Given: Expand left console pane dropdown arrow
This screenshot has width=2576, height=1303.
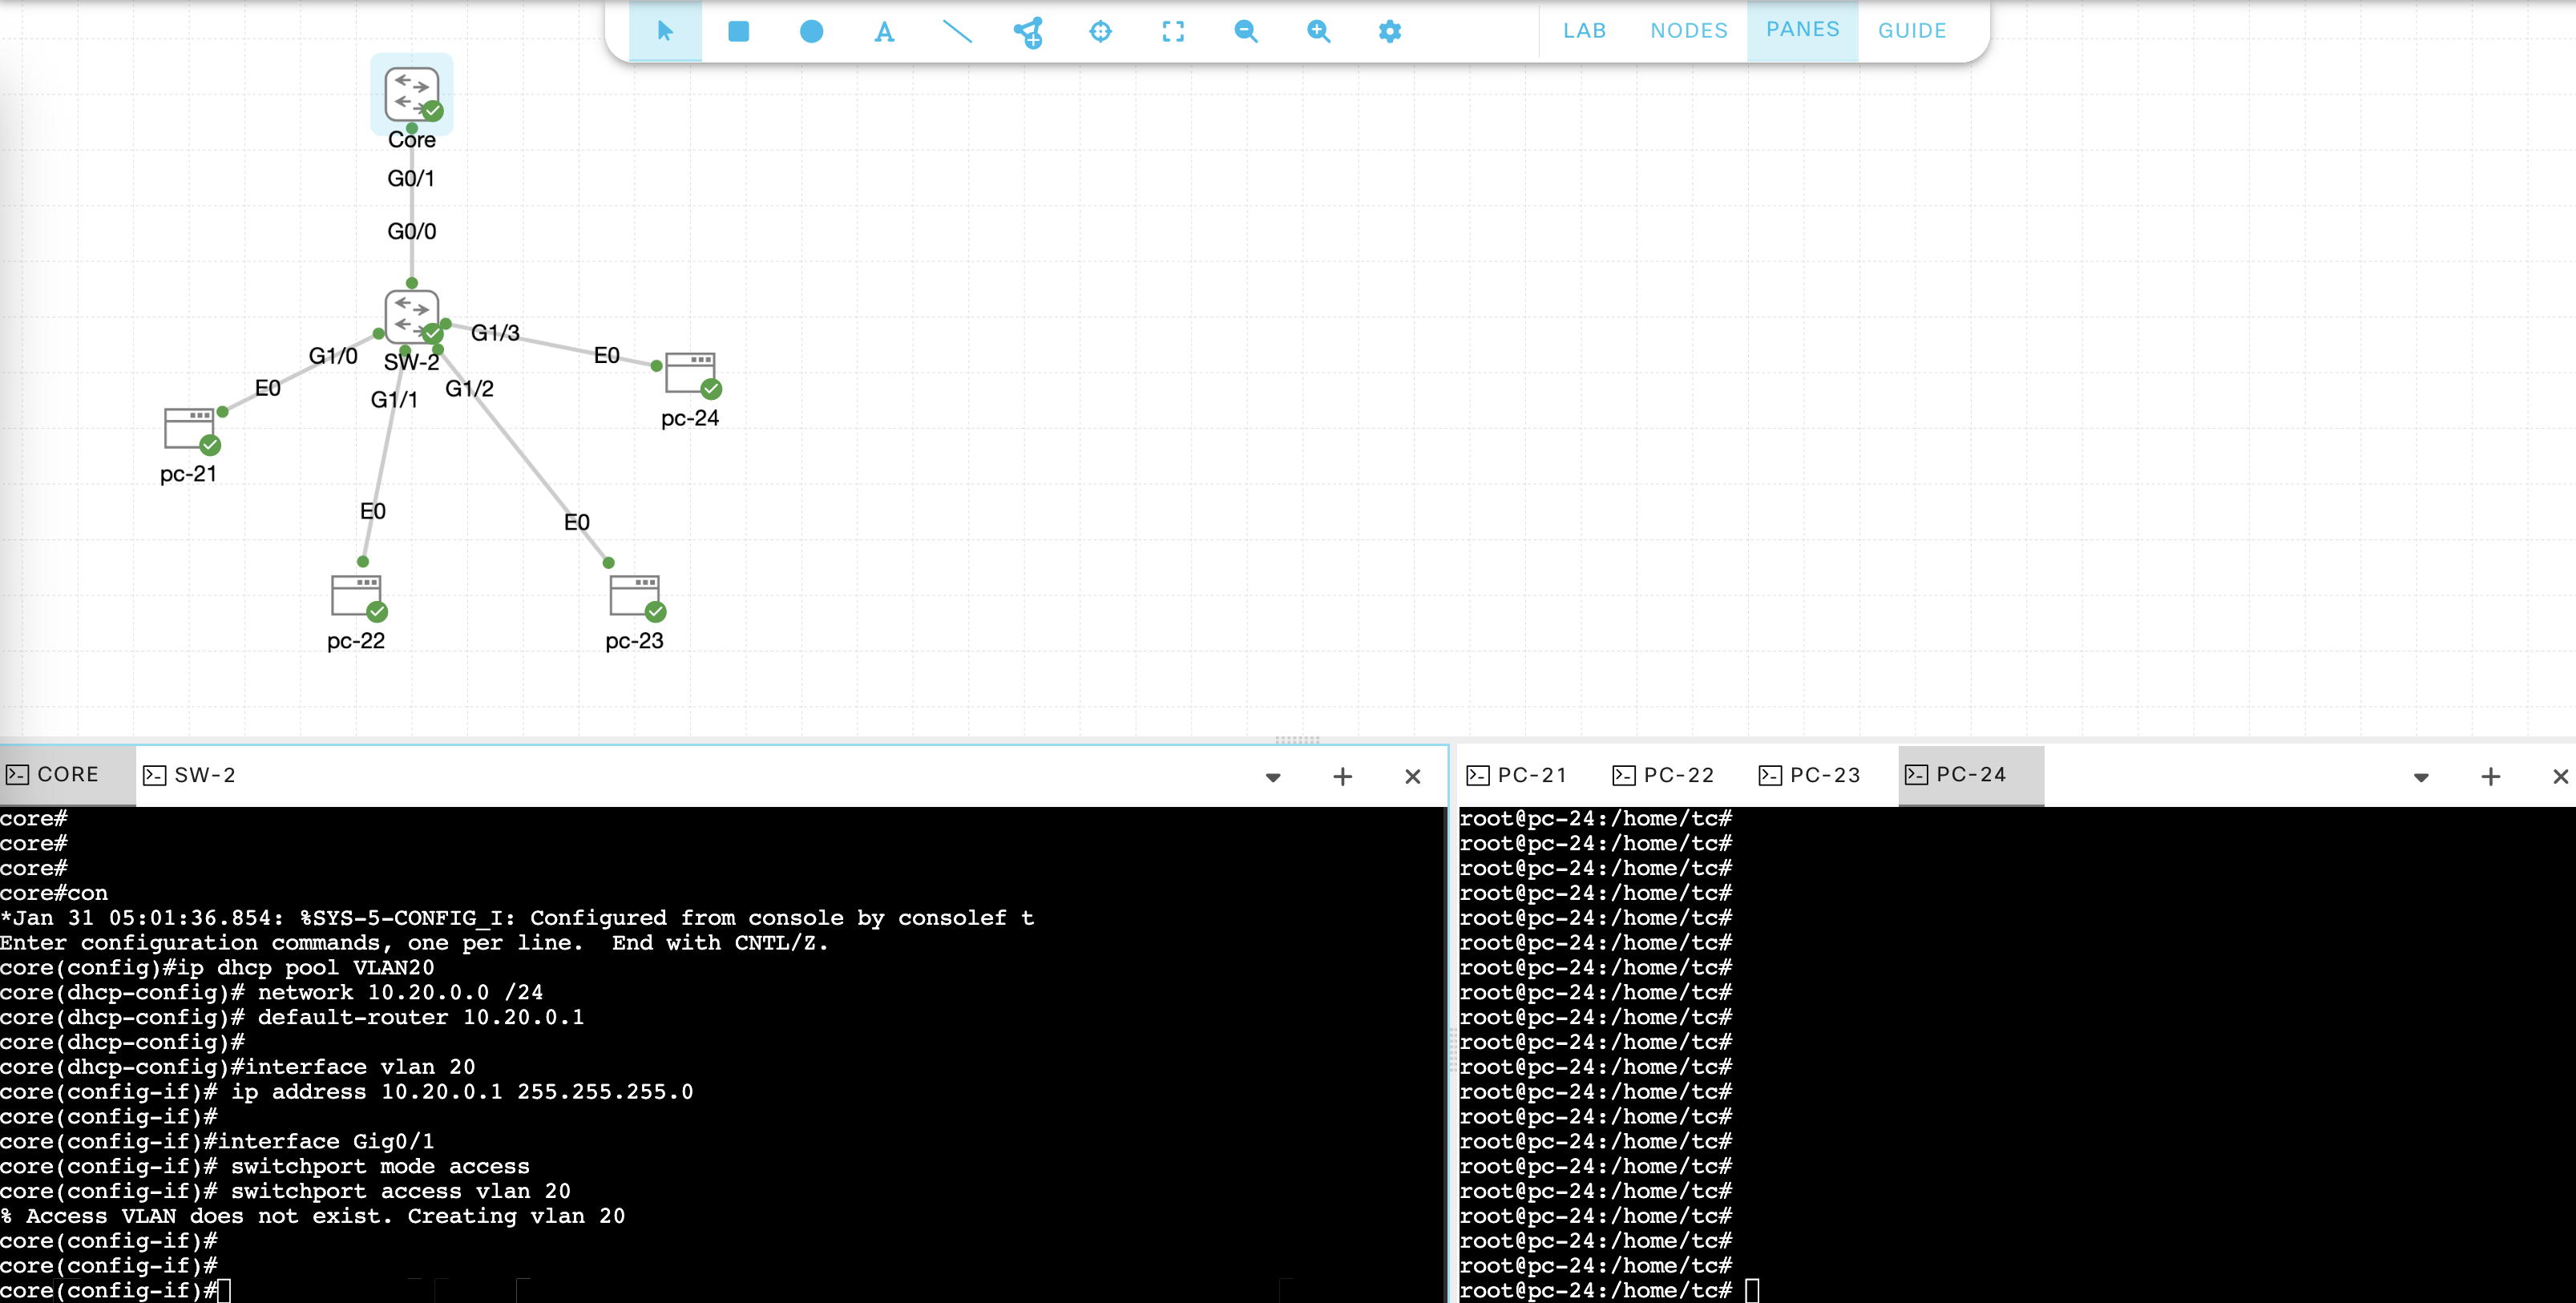Looking at the screenshot, I should (x=1273, y=777).
